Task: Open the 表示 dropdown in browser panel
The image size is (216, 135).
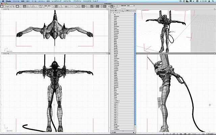Action: 116,10
